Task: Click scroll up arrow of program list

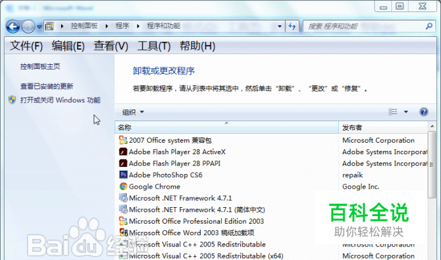Action: pyautogui.click(x=431, y=126)
